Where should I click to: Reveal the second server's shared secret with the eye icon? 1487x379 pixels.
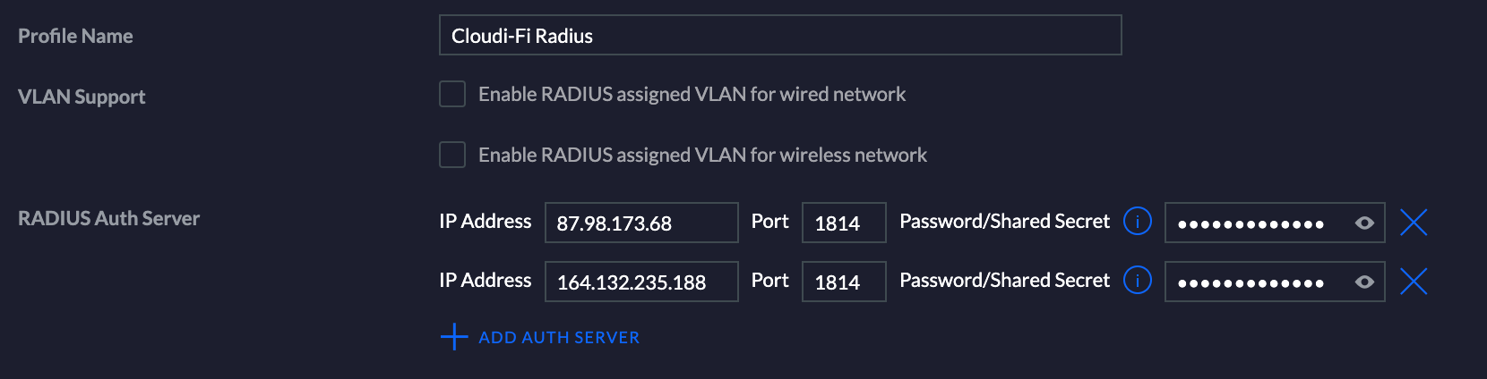1364,282
